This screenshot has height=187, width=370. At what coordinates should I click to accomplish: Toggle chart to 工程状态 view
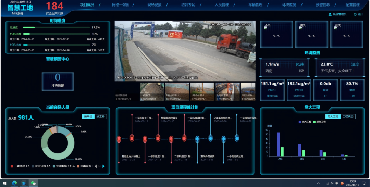click(x=348, y=117)
